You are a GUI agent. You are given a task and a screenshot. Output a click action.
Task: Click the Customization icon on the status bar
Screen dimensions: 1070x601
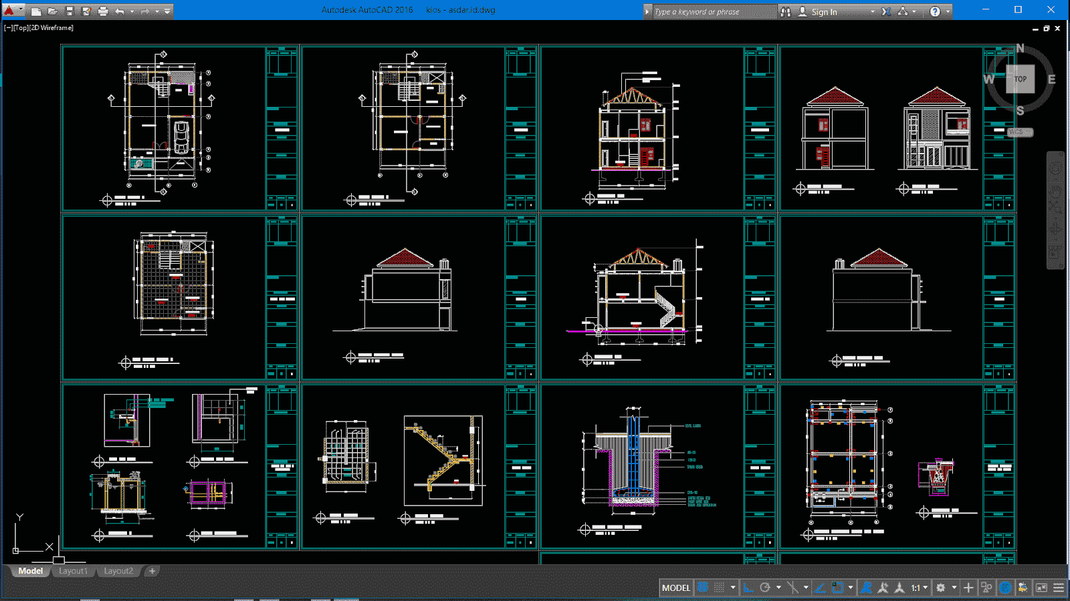tap(1059, 588)
